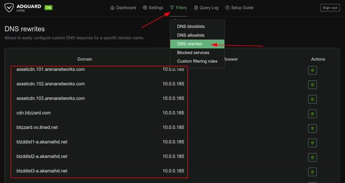Select DNS allowlists from the dropdown
The height and width of the screenshot is (183, 345).
tap(197, 35)
